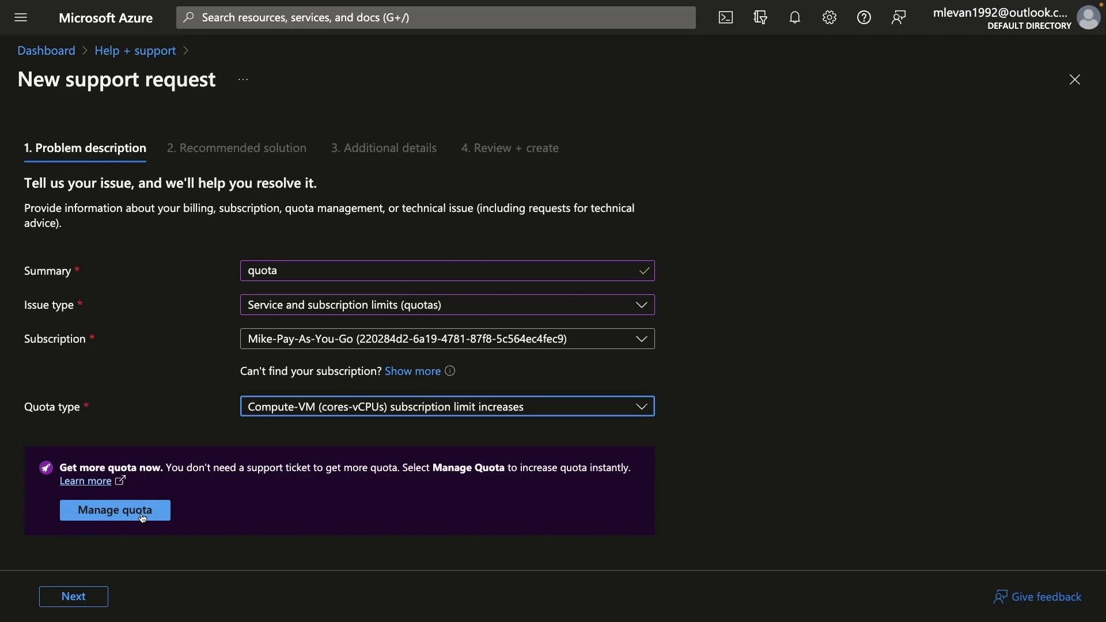Click the Manage quota button
Viewport: 1106px width, 622px height.
[115, 510]
